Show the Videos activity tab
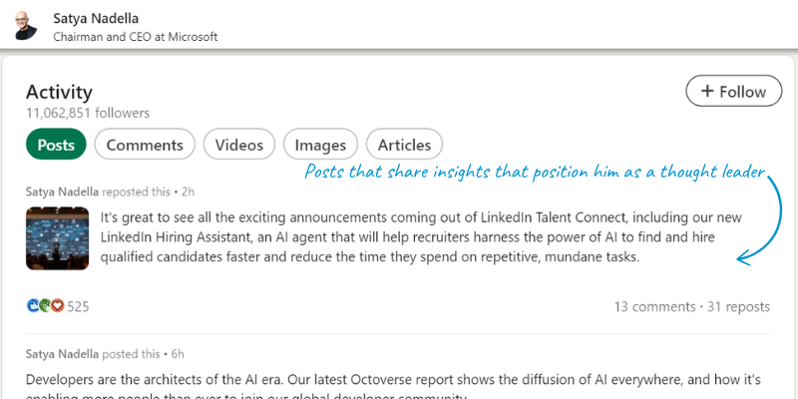Screen dimensions: 798x399 point(239,145)
